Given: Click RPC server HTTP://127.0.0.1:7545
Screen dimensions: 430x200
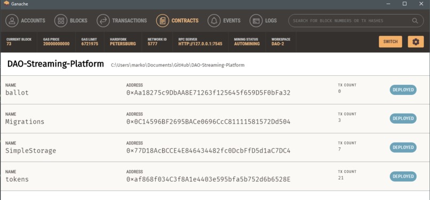Looking at the screenshot, I should [200, 44].
